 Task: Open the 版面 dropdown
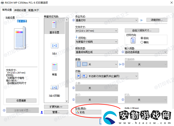point(97,64)
